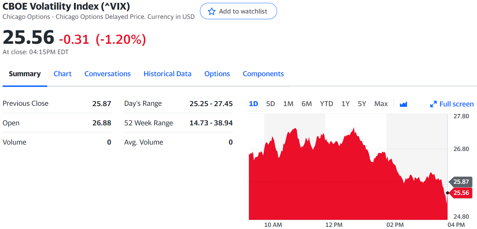This screenshot has width=477, height=229.
Task: Click the Day's Range value 25.25 - 27.45
Action: (x=211, y=104)
